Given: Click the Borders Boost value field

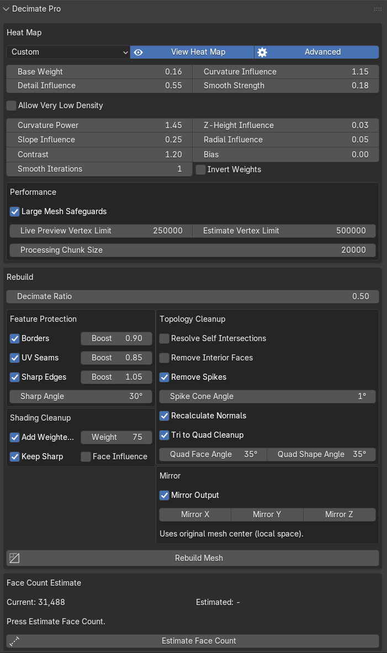Looking at the screenshot, I should [116, 338].
